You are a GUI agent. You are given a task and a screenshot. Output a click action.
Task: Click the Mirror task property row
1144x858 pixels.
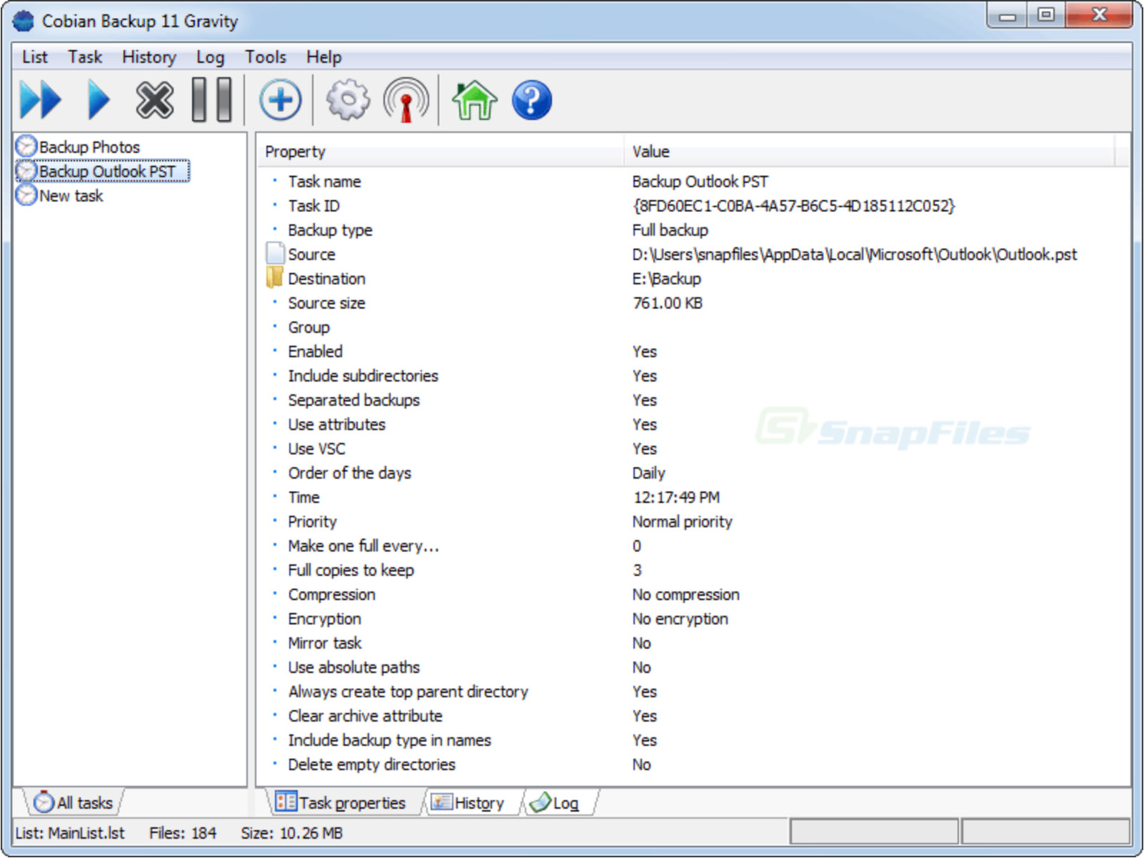click(x=324, y=643)
